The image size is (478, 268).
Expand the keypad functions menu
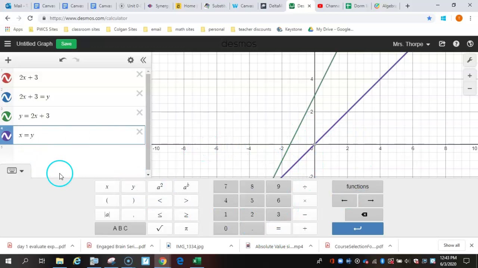pyautogui.click(x=357, y=186)
